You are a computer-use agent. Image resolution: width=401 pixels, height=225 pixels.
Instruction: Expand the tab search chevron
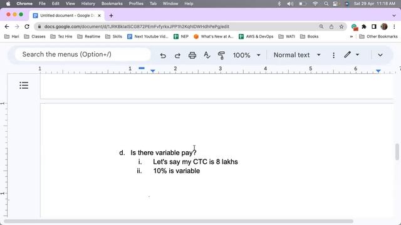[x=394, y=16]
